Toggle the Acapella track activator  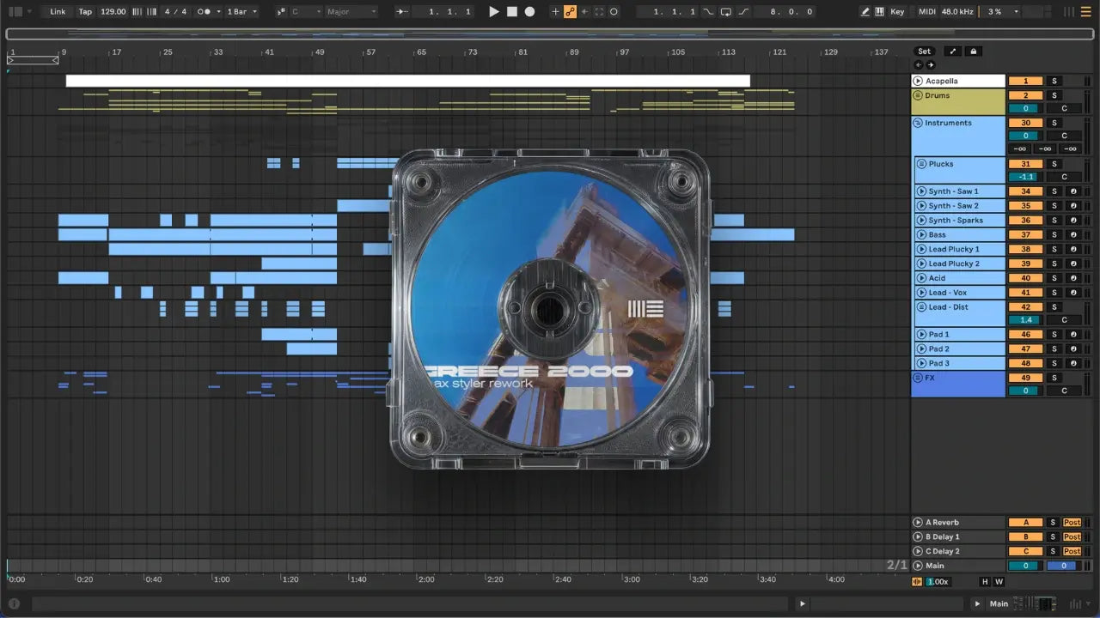[x=1025, y=82]
